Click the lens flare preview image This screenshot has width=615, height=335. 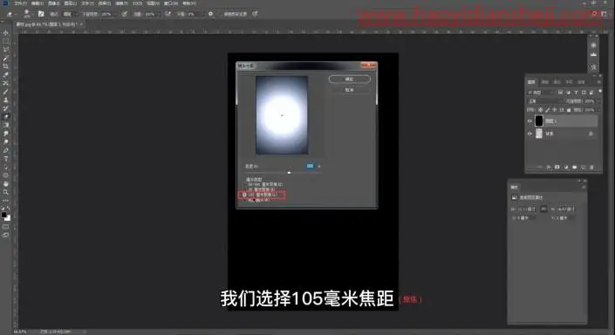282,115
